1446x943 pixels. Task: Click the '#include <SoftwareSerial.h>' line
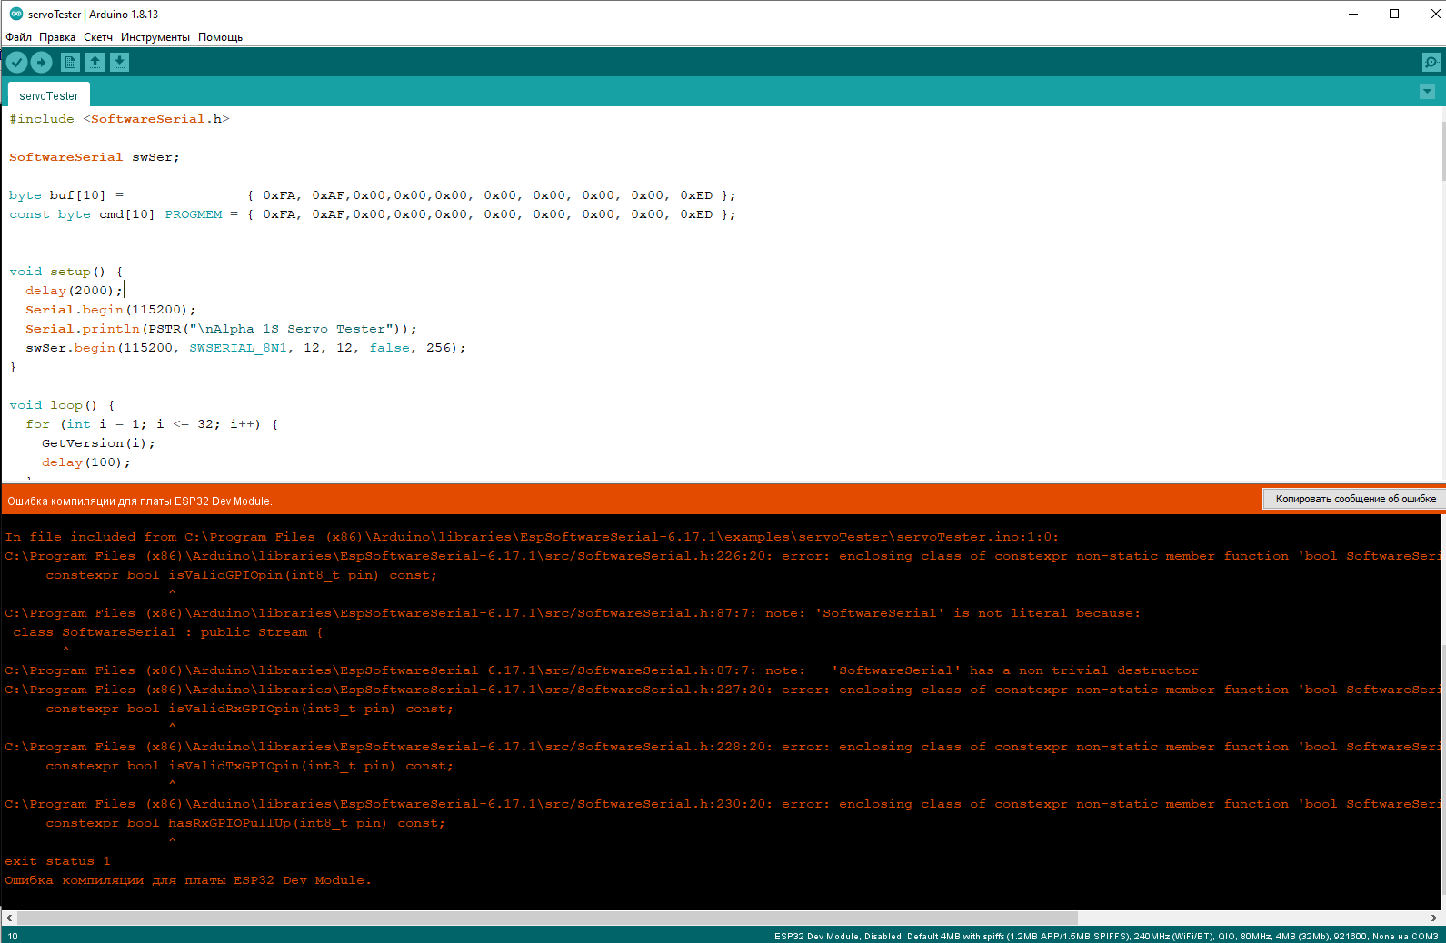[x=119, y=119]
